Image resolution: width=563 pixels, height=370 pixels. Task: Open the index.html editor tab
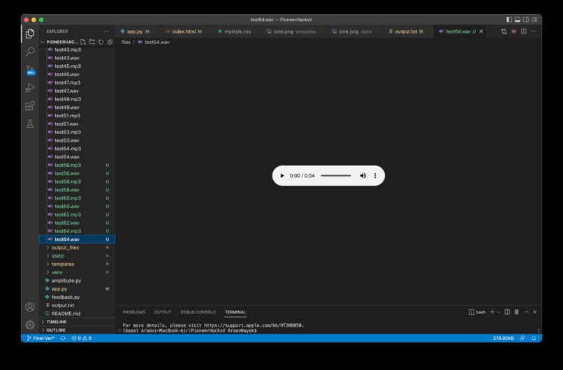(184, 31)
